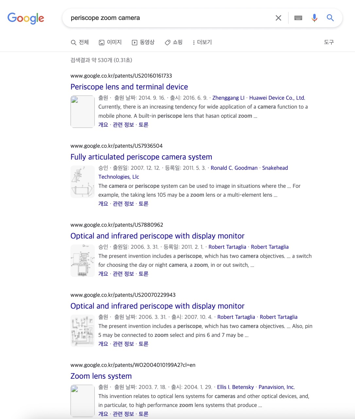This screenshot has height=419, width=355.
Task: Open 관련 정보 under Periscope lens and terminal device
Action: pyautogui.click(x=123, y=125)
